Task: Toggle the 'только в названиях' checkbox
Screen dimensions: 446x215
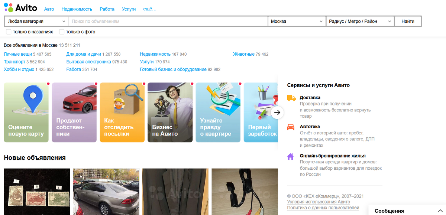Action: click(x=9, y=32)
